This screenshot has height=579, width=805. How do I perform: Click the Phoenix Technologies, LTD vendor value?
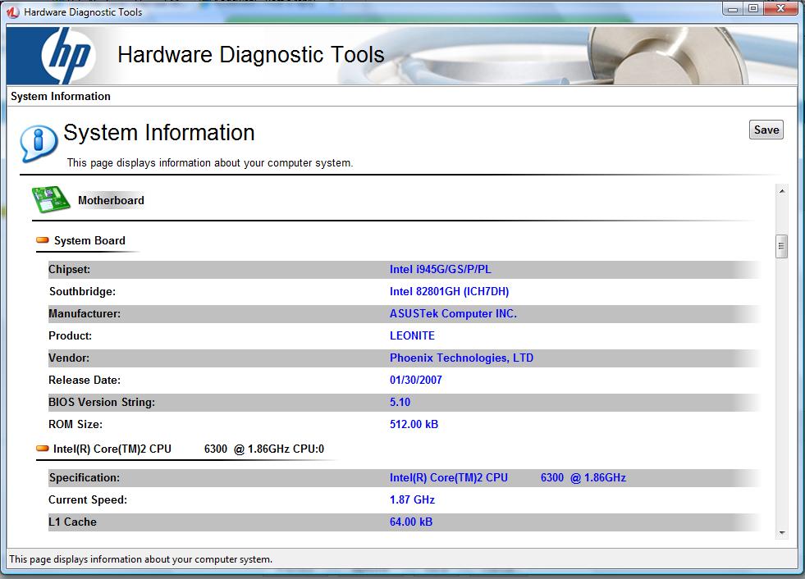pos(461,358)
